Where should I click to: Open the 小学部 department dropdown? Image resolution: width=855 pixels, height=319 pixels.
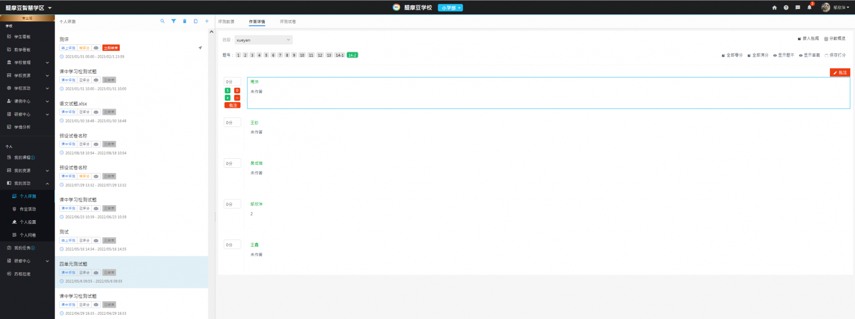(x=450, y=7)
